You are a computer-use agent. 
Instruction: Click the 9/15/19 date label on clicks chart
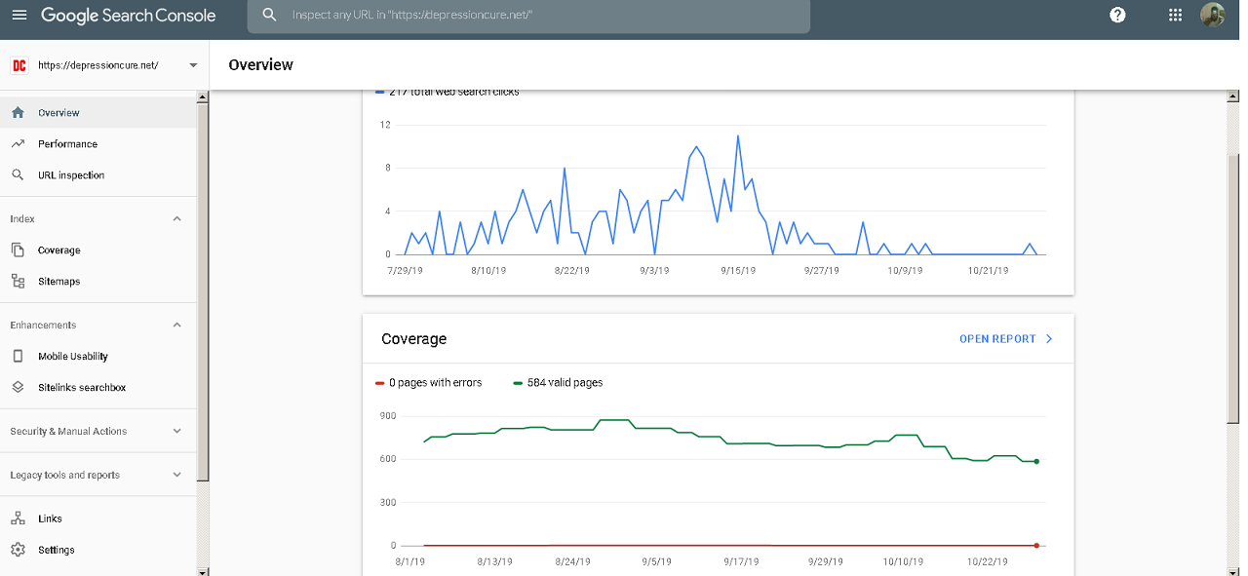pos(738,270)
